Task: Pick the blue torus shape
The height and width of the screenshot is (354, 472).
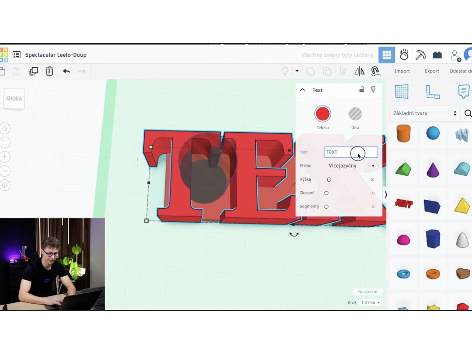Action: tap(403, 274)
